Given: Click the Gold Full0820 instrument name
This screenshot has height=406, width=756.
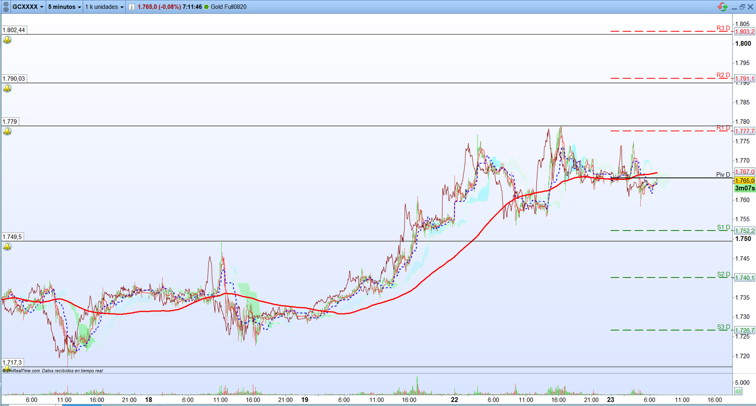Looking at the screenshot, I should (x=228, y=7).
